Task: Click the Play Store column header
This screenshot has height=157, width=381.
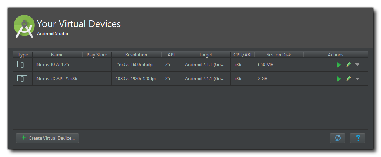Action: [97, 55]
